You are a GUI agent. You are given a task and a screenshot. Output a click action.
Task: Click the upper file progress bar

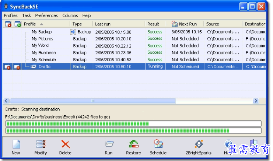click(x=133, y=124)
